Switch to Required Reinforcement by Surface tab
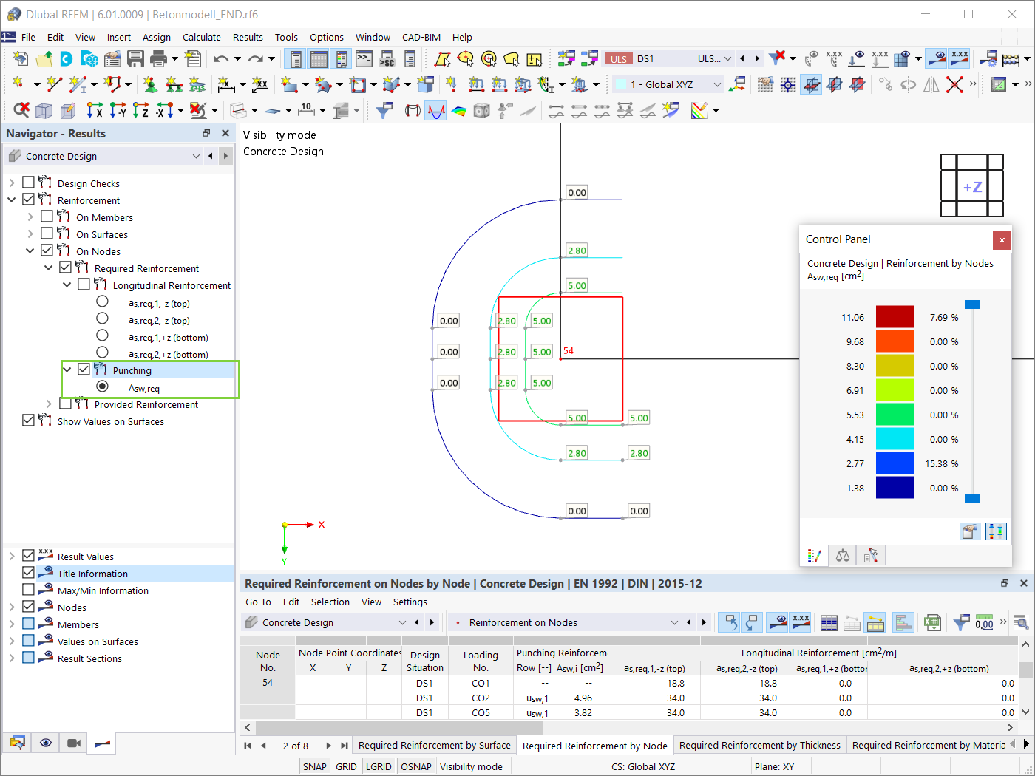The width and height of the screenshot is (1035, 776). coord(434,745)
